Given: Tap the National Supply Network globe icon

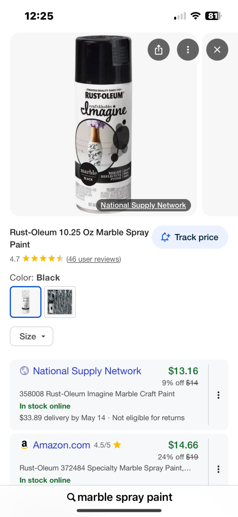Looking at the screenshot, I should tap(24, 371).
